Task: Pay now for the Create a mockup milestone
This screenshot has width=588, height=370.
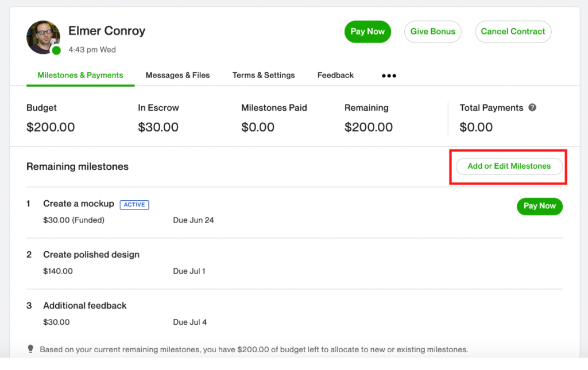Action: (539, 206)
